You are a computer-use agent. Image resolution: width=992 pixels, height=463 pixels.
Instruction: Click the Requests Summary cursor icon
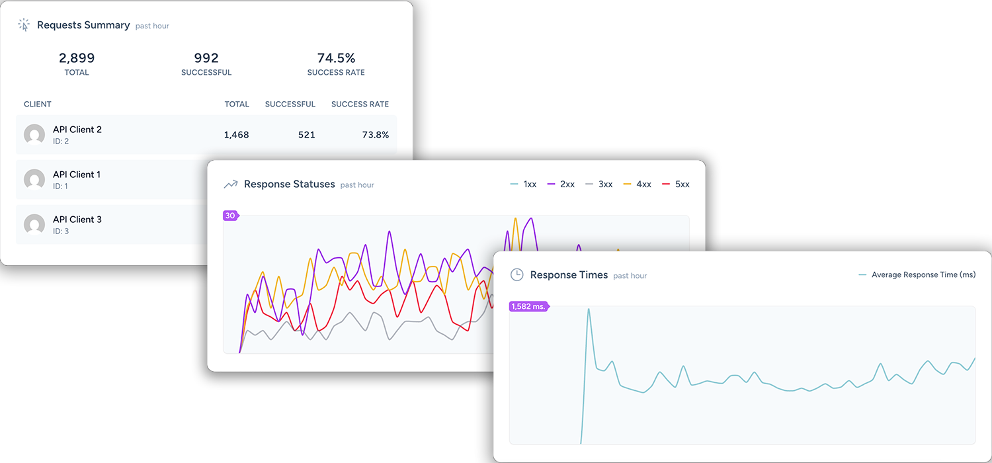[x=24, y=25]
